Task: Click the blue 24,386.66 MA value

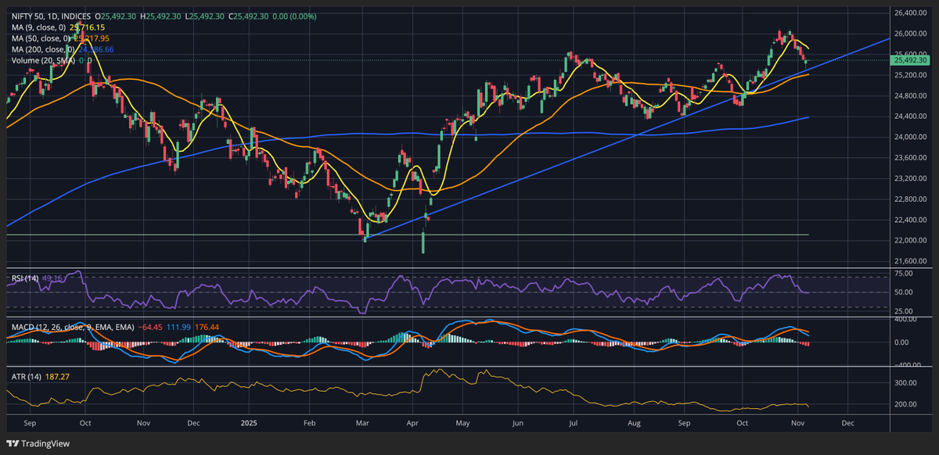Action: point(97,48)
